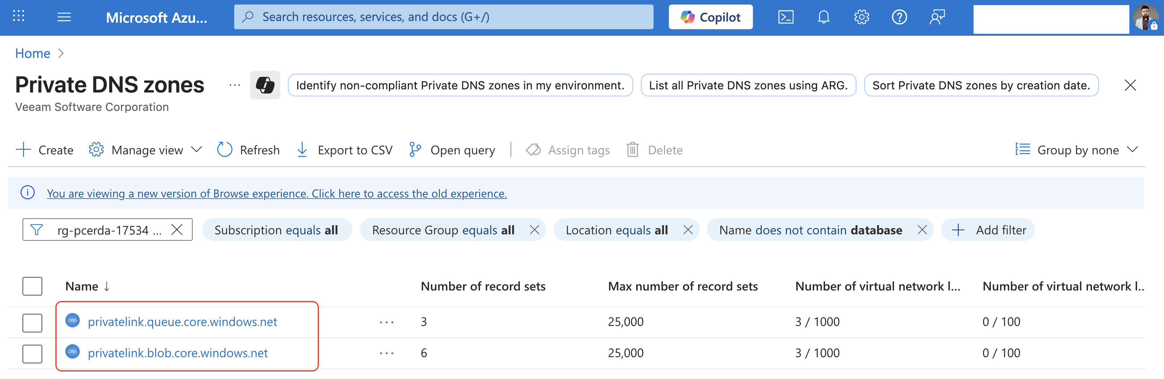Open the feedback icon in top bar
The height and width of the screenshot is (379, 1164).
(937, 17)
